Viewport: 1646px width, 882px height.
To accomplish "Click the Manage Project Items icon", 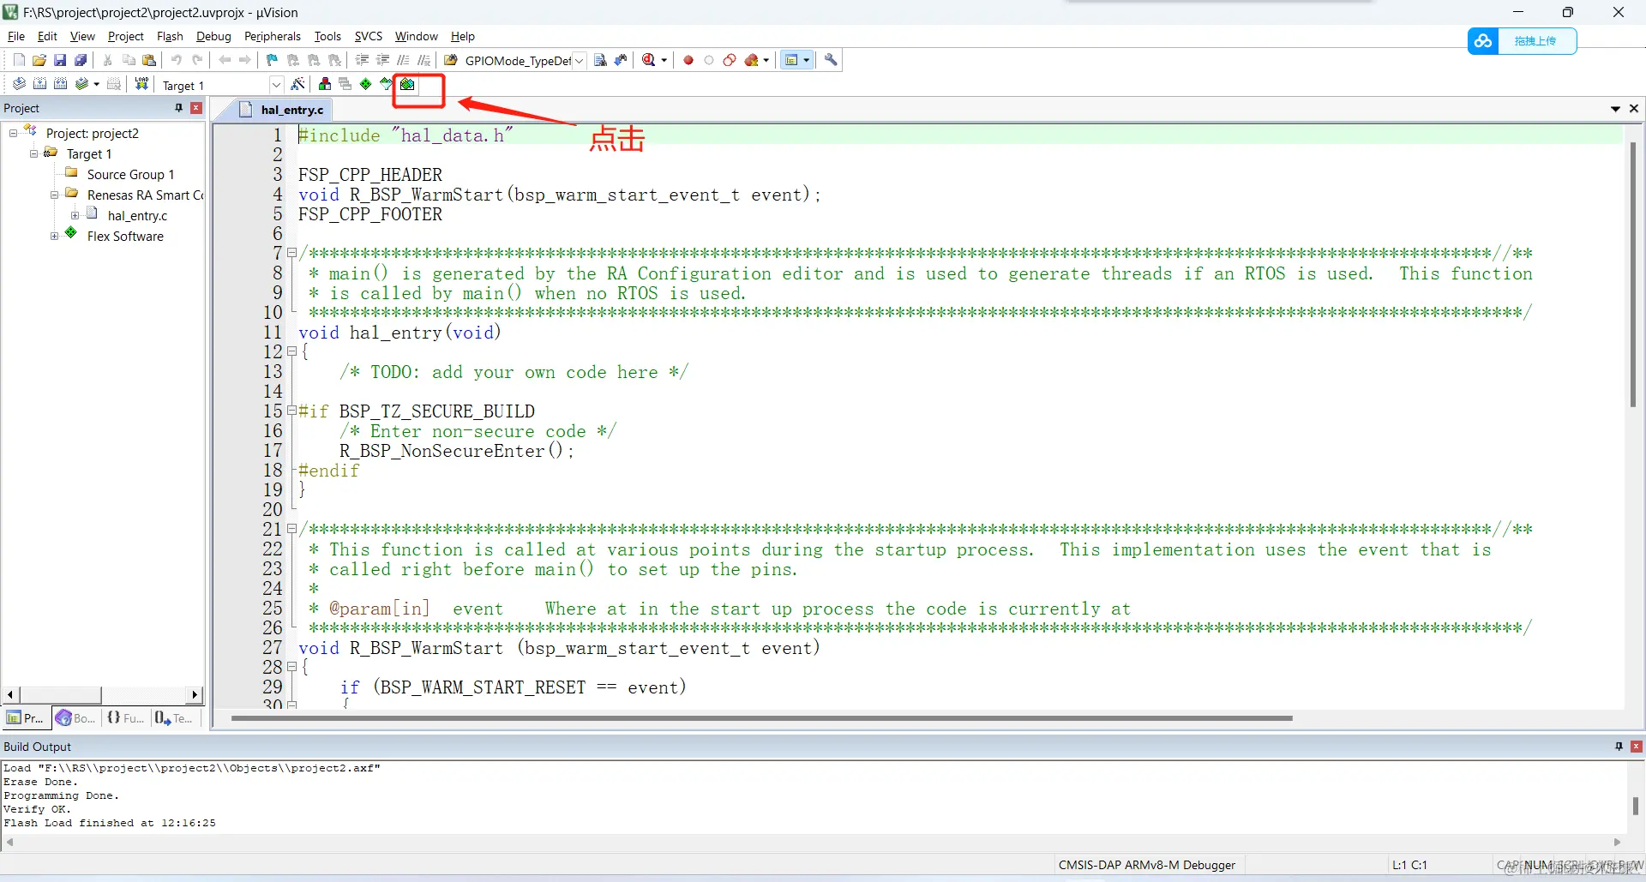I will pos(325,84).
